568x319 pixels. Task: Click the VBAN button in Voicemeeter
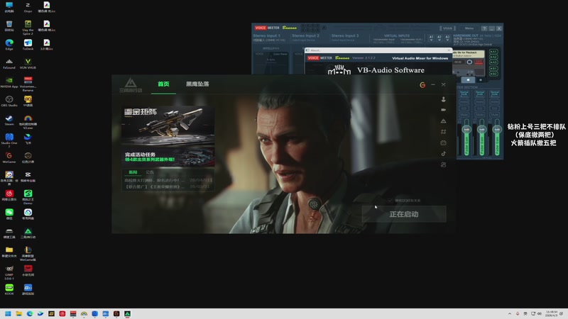(447, 28)
